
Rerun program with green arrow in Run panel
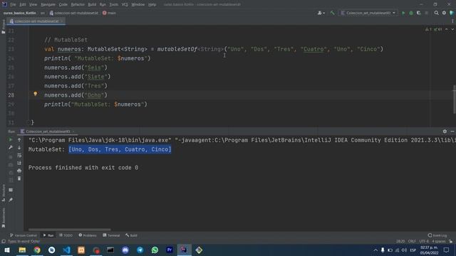pyautogui.click(x=11, y=140)
